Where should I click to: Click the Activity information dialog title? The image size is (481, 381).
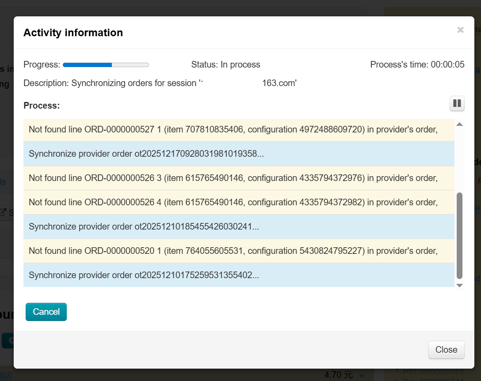click(x=73, y=33)
